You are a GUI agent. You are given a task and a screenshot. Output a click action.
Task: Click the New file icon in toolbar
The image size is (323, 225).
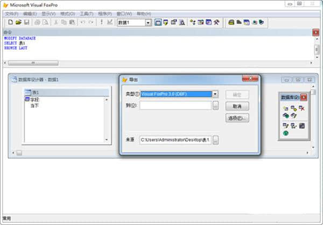[x=10, y=22]
